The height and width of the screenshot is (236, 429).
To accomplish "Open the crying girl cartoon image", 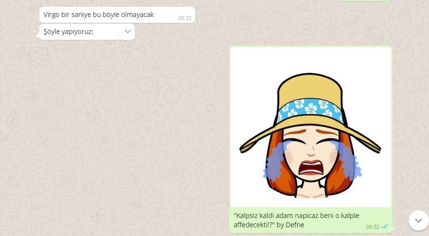I will coord(310,127).
